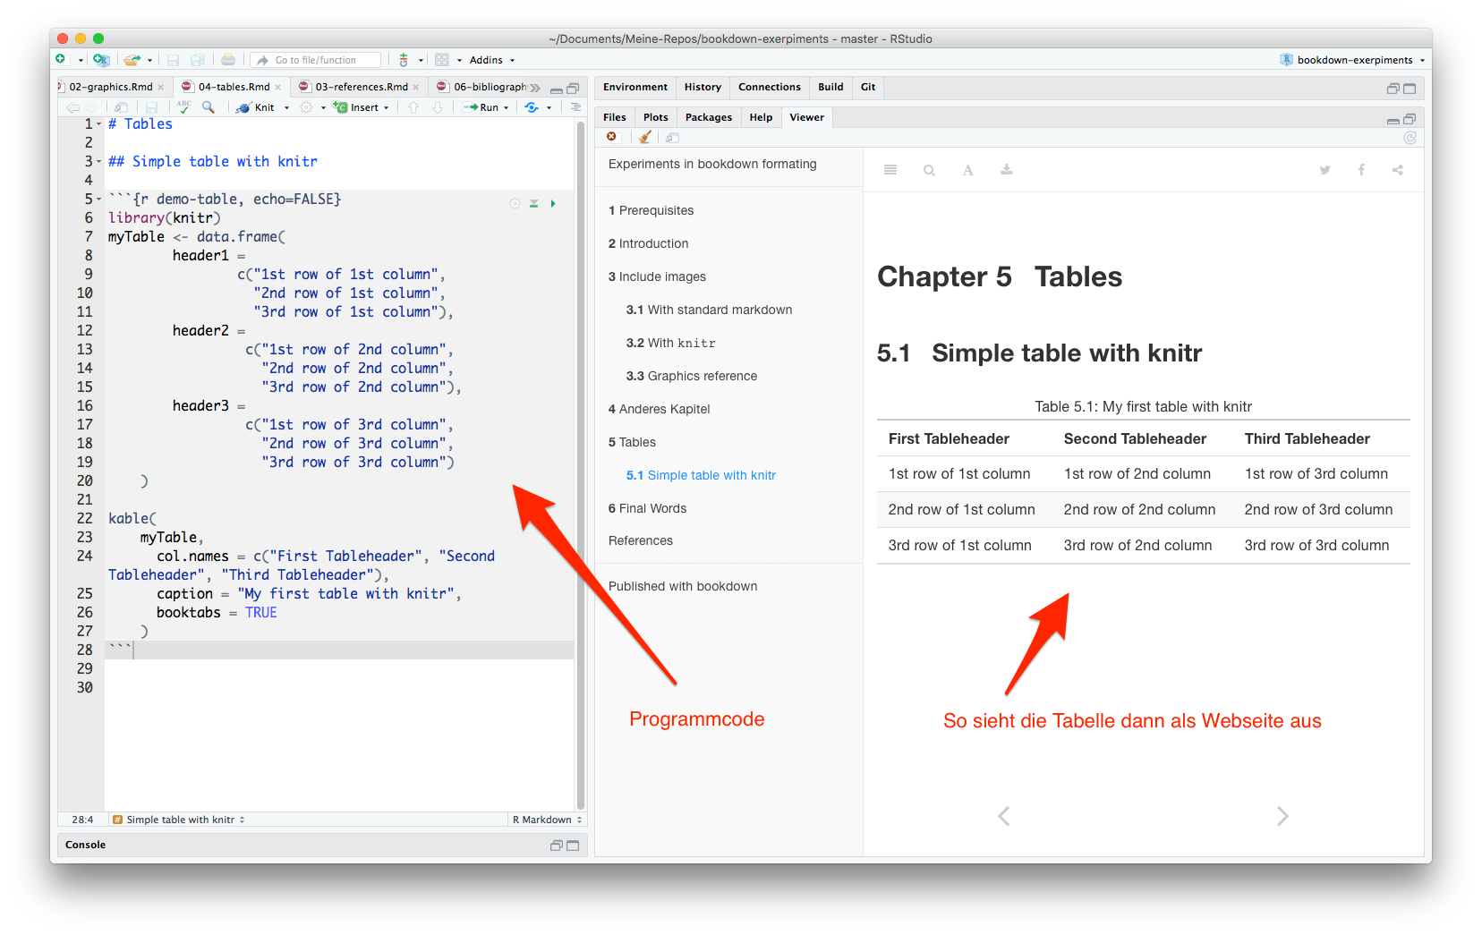Open the version control toolbar icon
The height and width of the screenshot is (935, 1482).
pos(404,60)
